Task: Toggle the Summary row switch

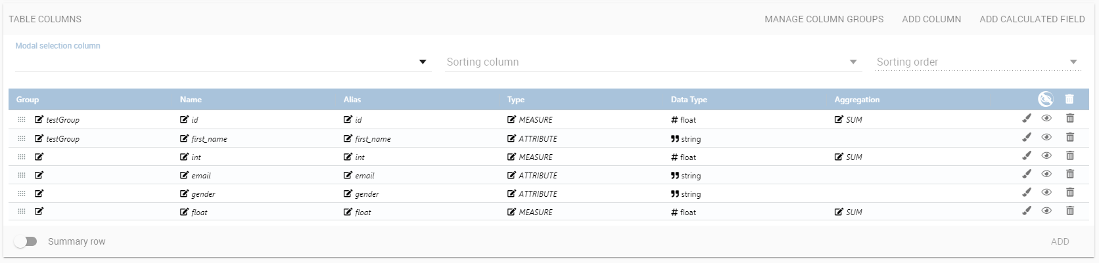Action: point(26,241)
